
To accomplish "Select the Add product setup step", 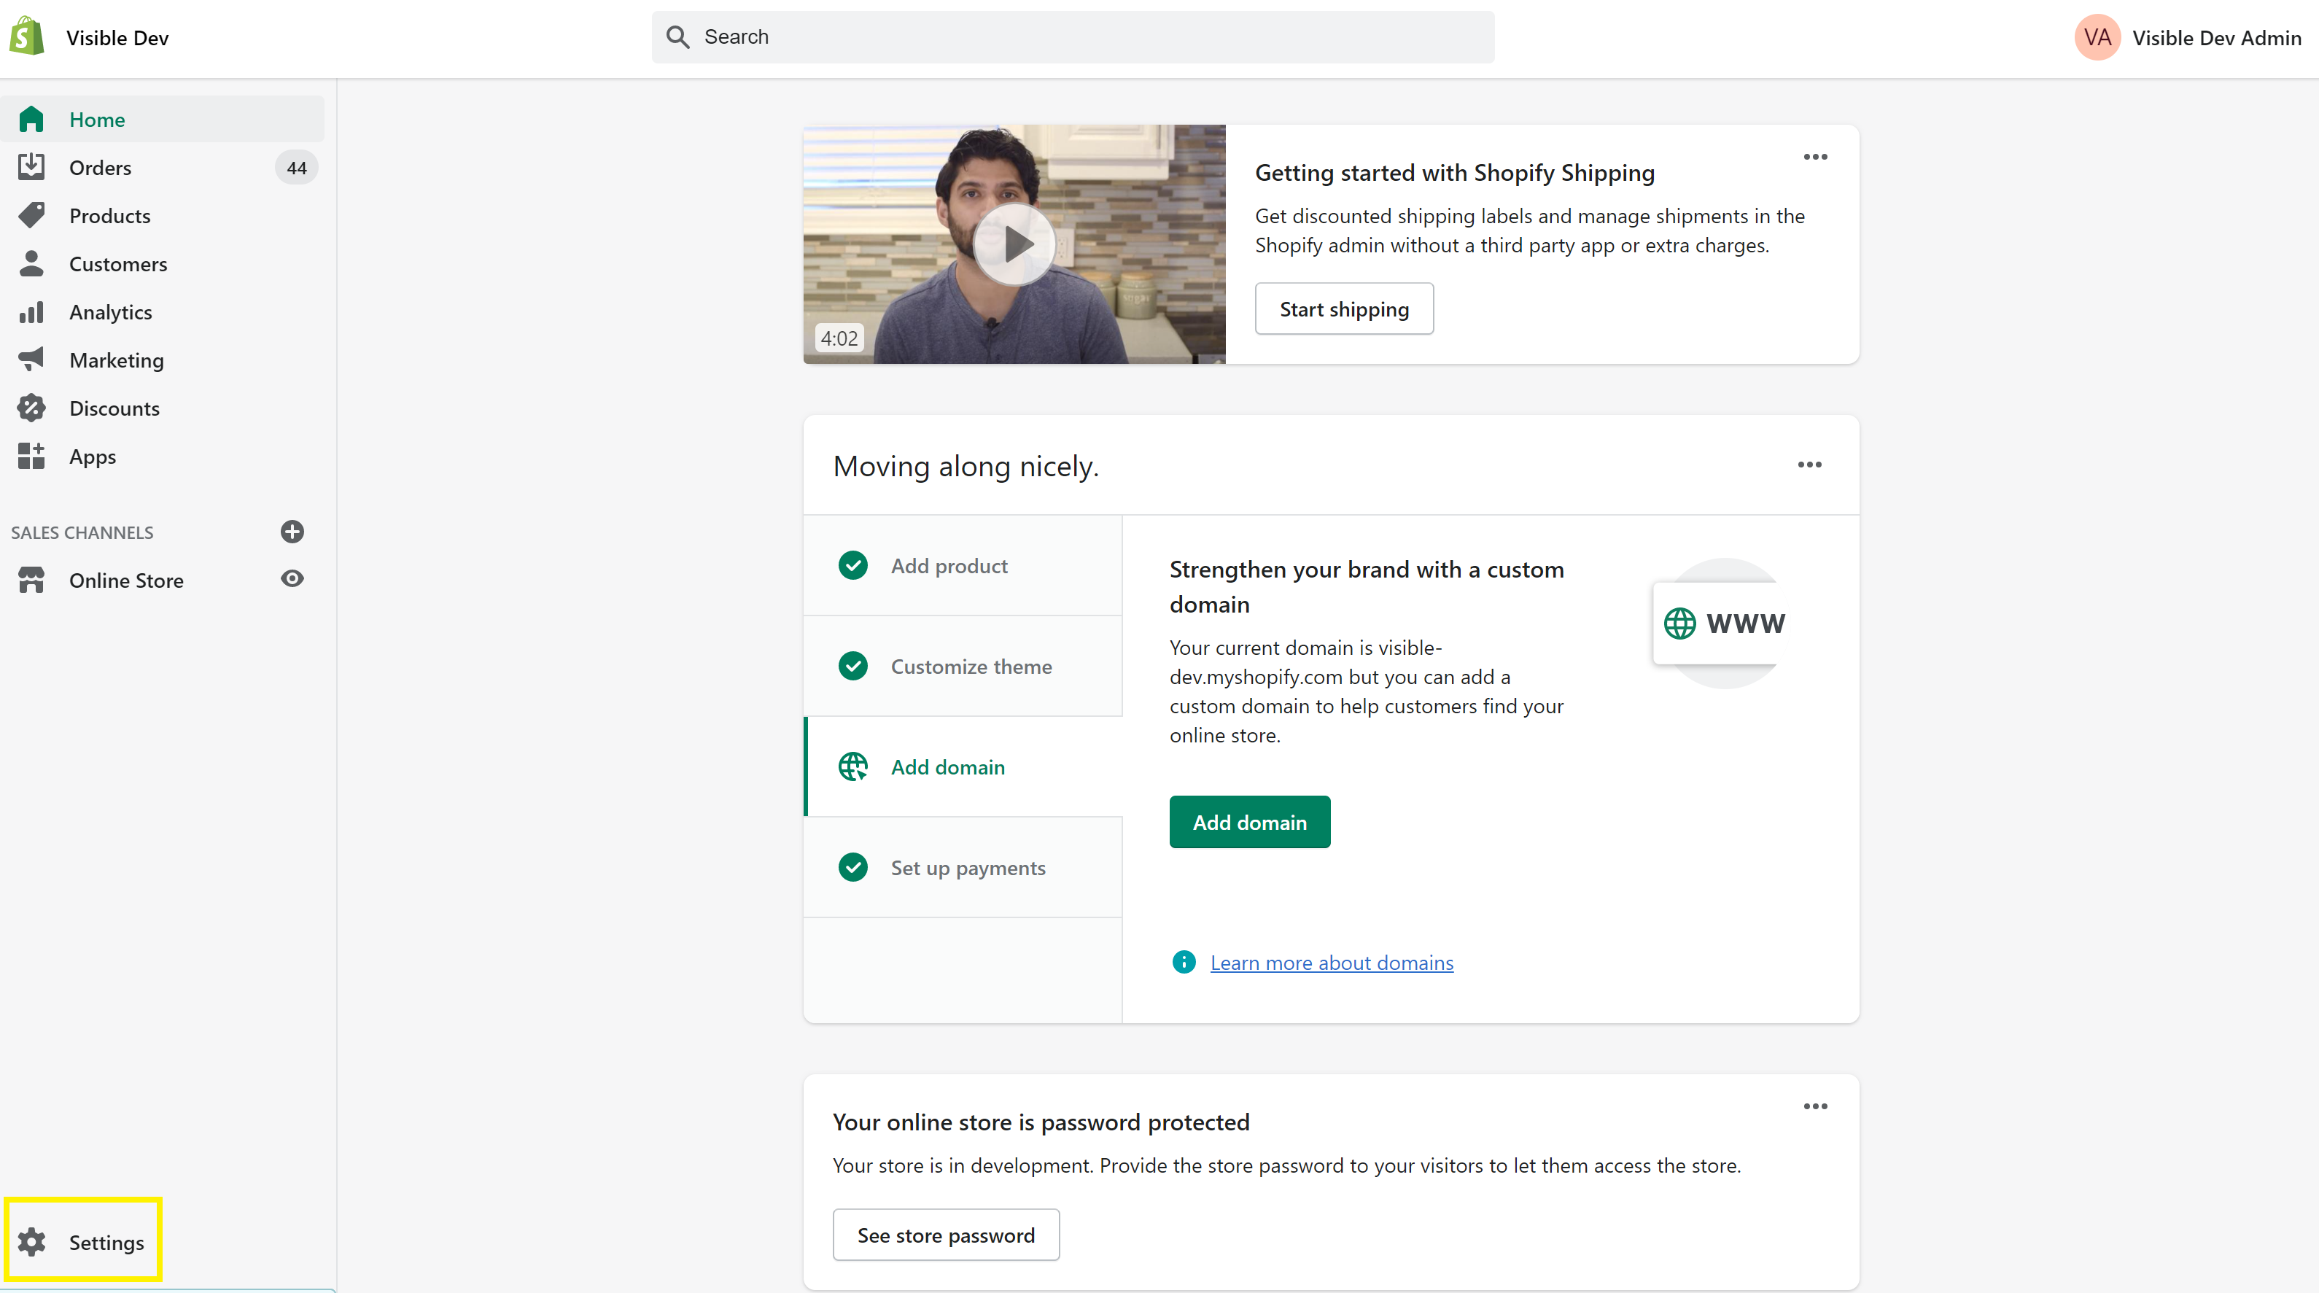I will pos(963,565).
